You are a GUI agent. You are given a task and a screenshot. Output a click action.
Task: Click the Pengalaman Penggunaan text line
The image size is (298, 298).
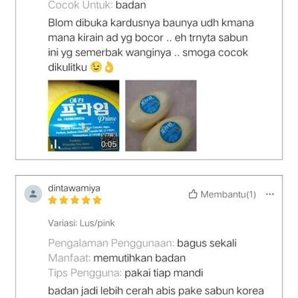pos(142,243)
